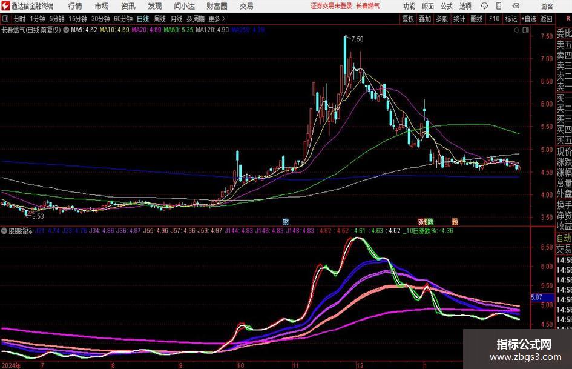Open the 交易 side panel tab
This screenshot has height=369, width=572.
(x=564, y=249)
